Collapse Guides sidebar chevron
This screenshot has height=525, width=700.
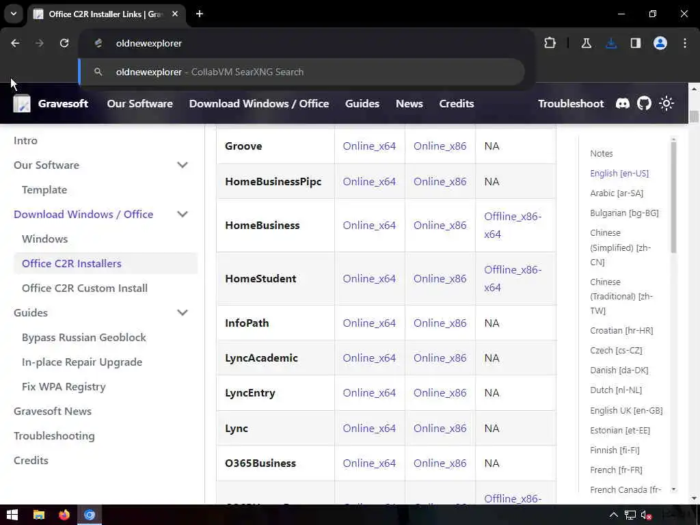point(182,312)
